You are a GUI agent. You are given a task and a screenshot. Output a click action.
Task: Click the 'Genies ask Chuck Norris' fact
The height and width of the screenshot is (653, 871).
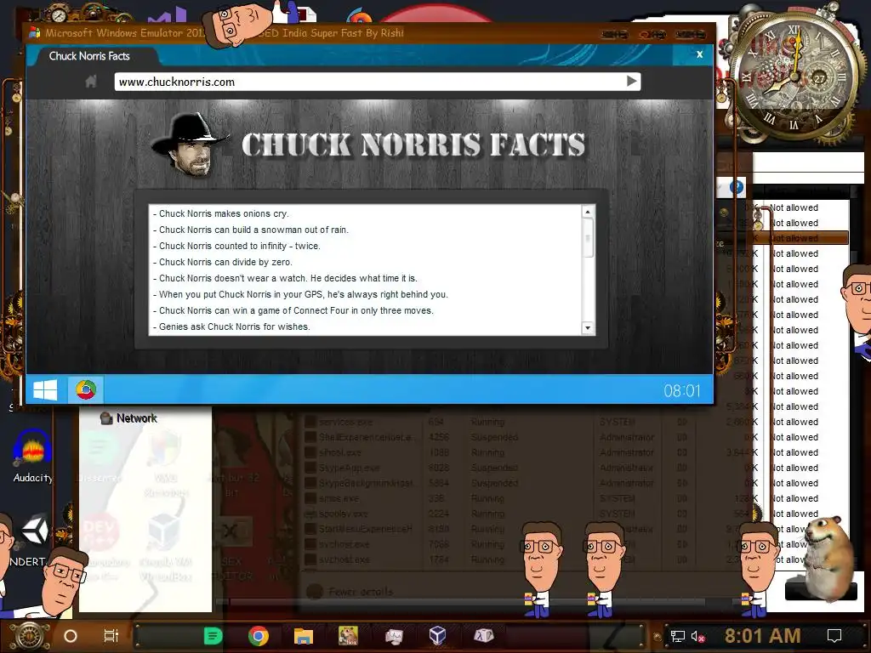(231, 326)
